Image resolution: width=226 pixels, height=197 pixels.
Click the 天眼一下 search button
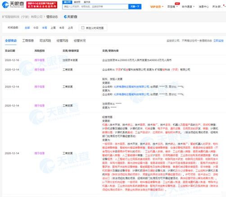click(x=135, y=7)
